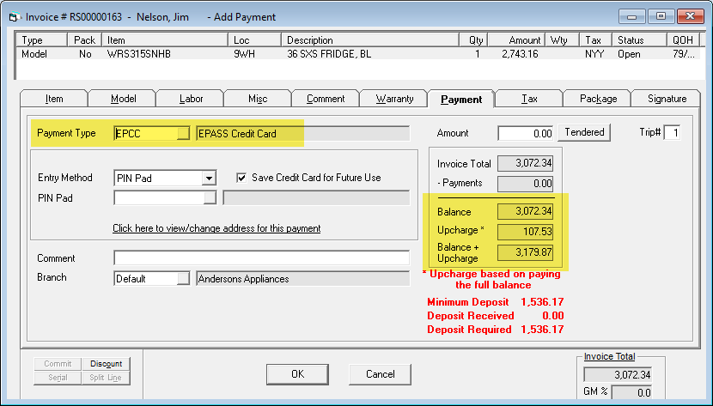Open the Package tab

coord(598,99)
